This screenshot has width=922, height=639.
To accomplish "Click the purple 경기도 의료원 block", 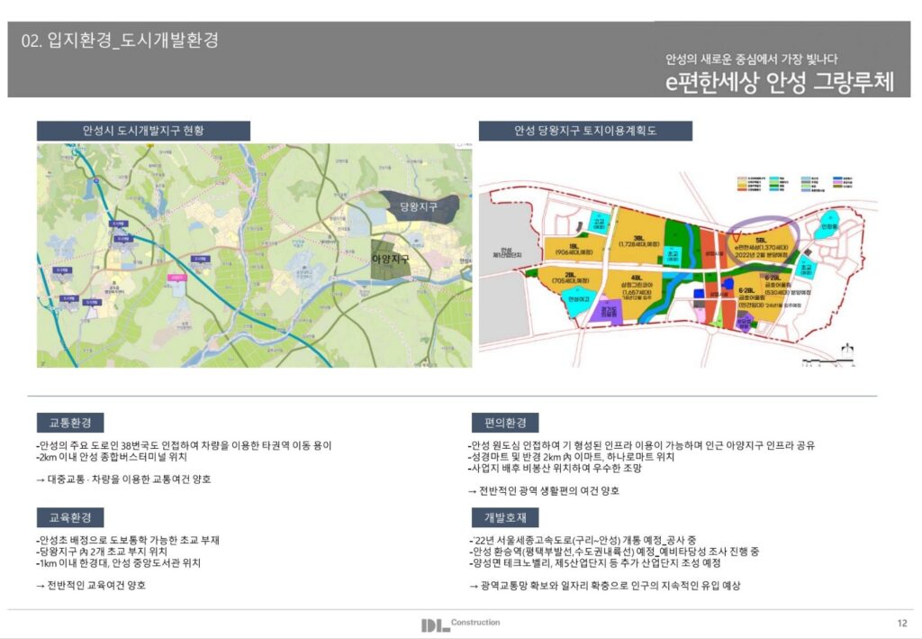I will (x=610, y=312).
